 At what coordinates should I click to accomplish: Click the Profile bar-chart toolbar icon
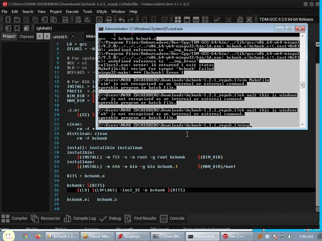coord(240,20)
